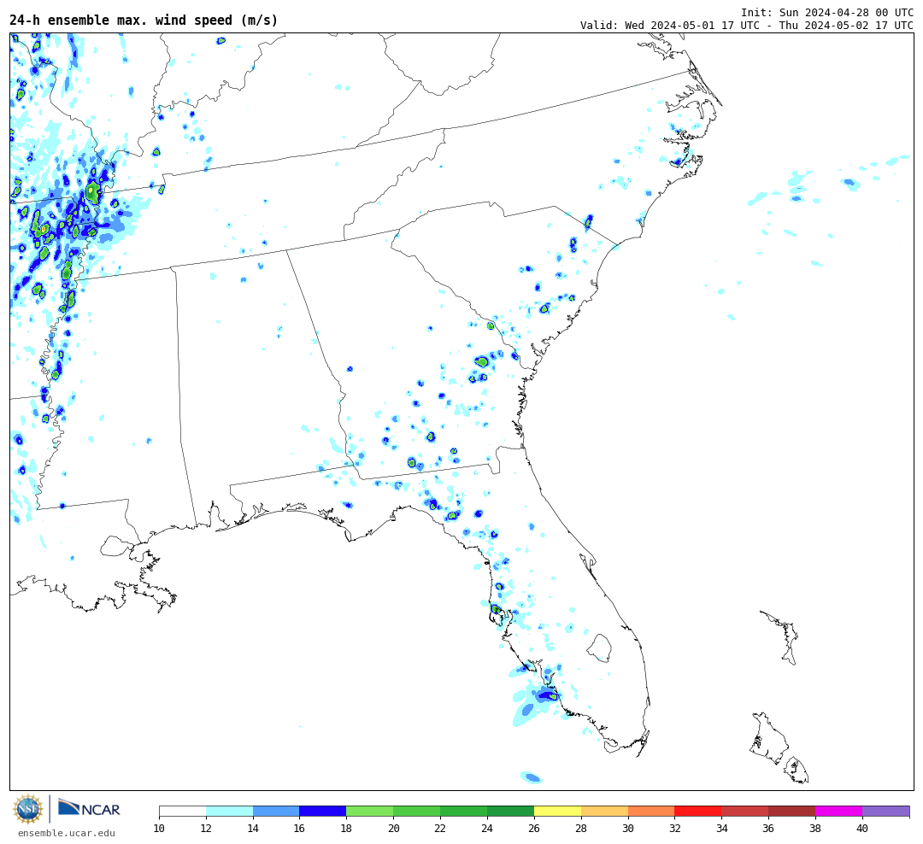Image resolution: width=923 pixels, height=844 pixels.
Task: Click the plot title '24-h ensemble max. wind speed (m/s)'
Action: [144, 20]
